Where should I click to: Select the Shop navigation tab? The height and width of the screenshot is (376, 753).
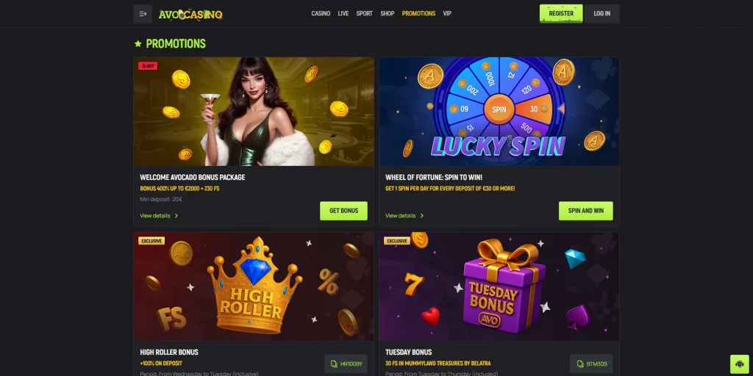pyautogui.click(x=387, y=13)
